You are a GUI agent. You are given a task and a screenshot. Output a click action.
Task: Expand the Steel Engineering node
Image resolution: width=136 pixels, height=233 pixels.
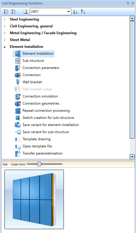point(5,19)
